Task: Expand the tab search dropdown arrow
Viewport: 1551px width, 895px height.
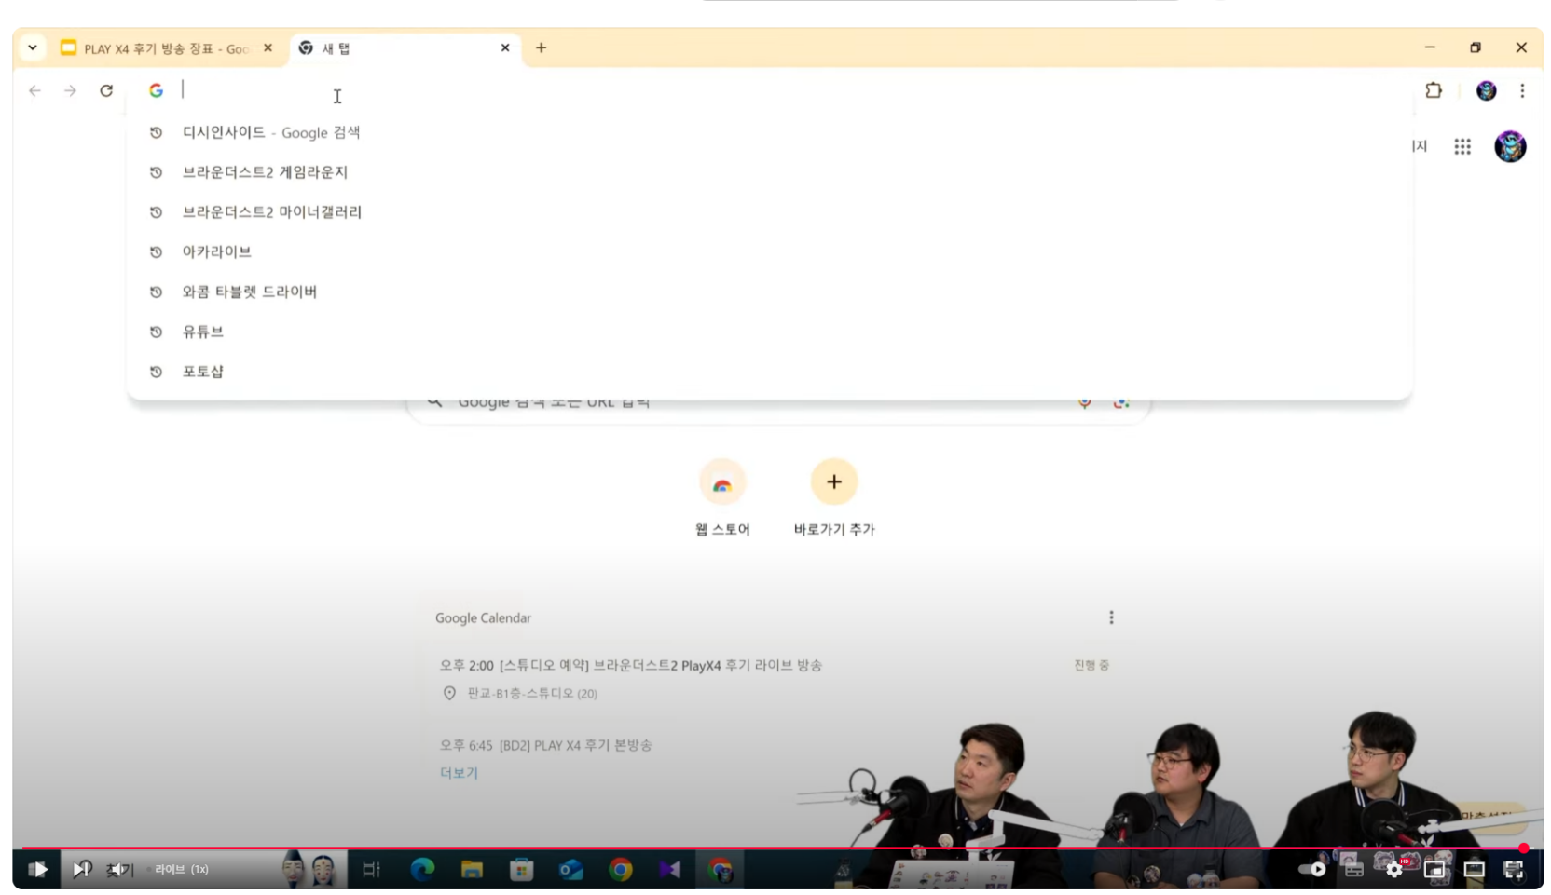Action: click(33, 47)
